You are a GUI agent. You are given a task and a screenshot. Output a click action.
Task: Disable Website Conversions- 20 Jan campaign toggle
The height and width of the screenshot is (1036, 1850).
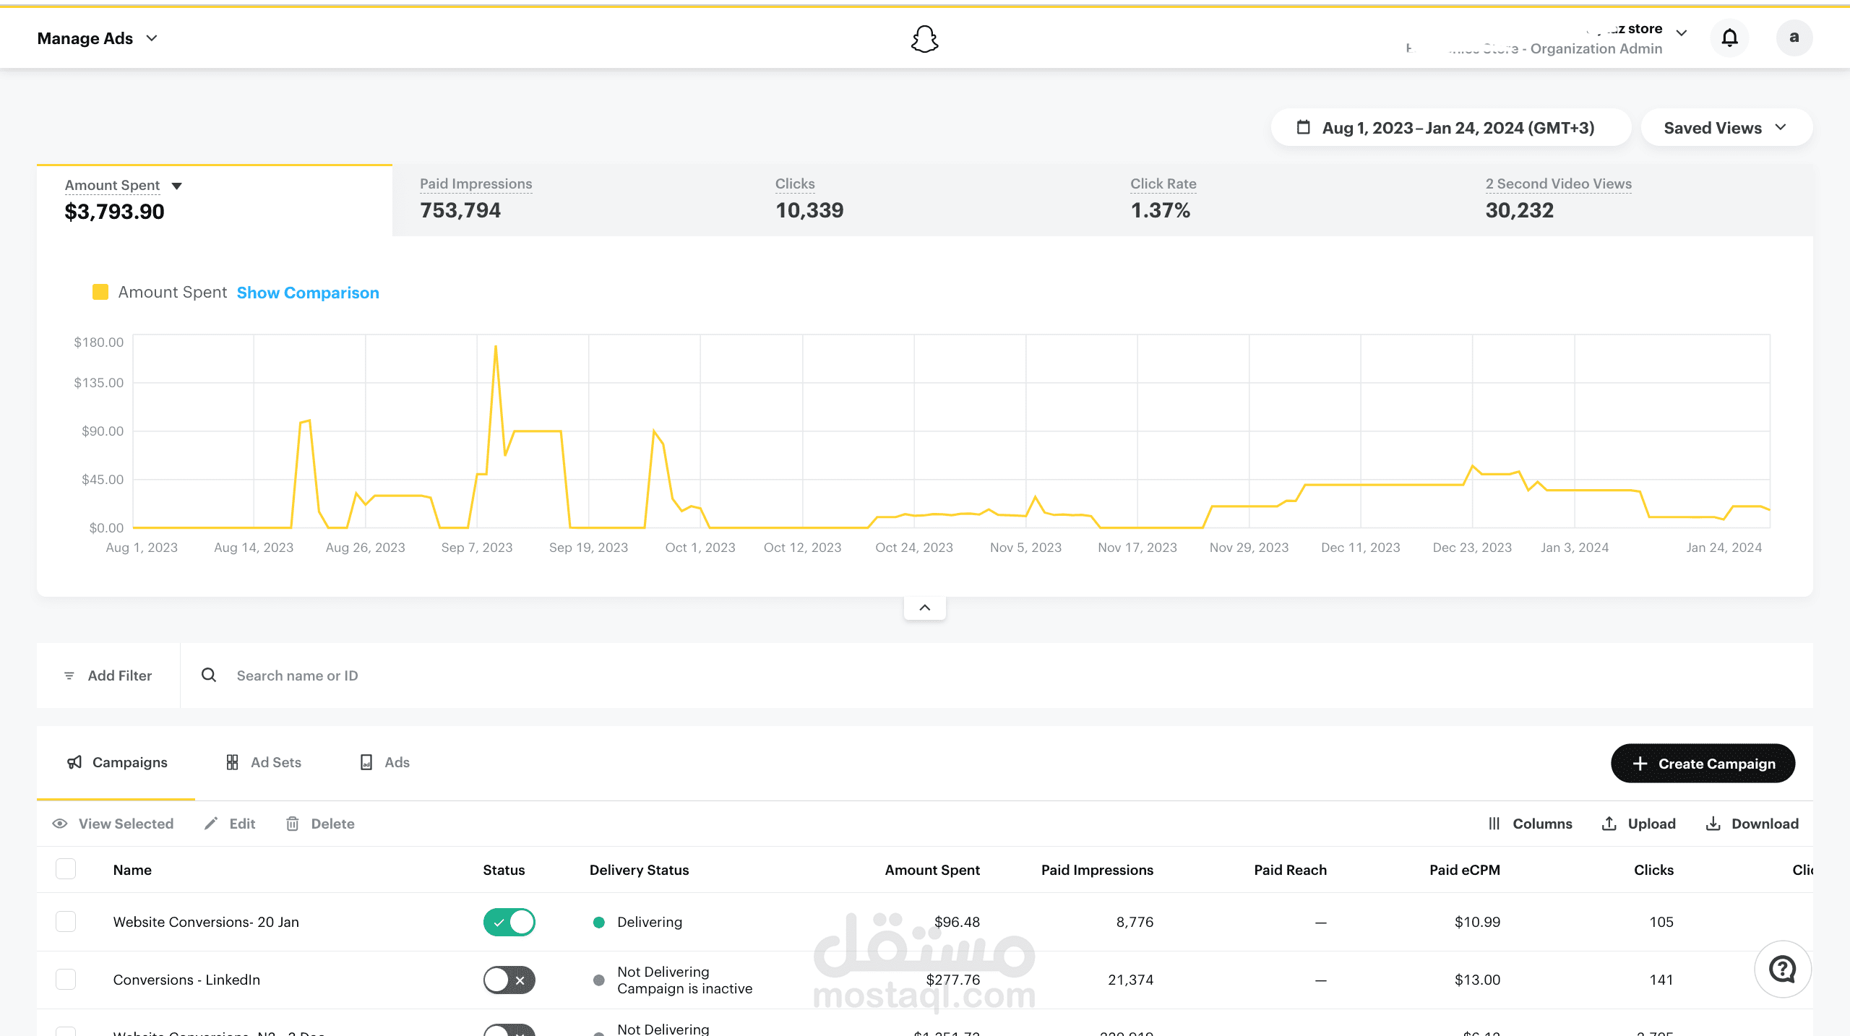(x=509, y=922)
